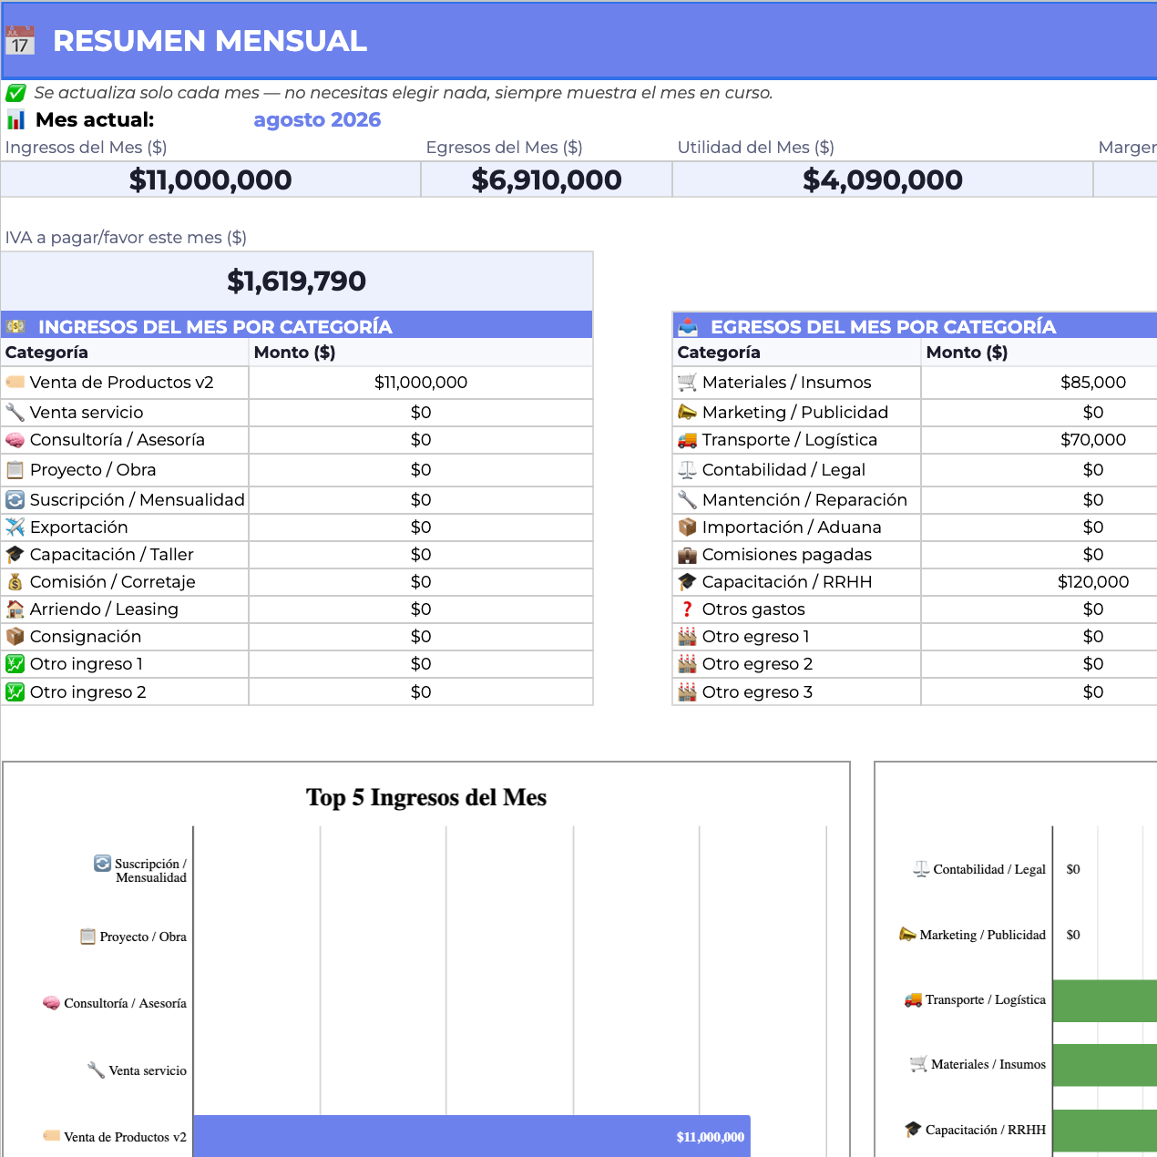Select the $120,000 Capacitación / RRHH amount
Screen dimensions: 1157x1157
click(1093, 582)
